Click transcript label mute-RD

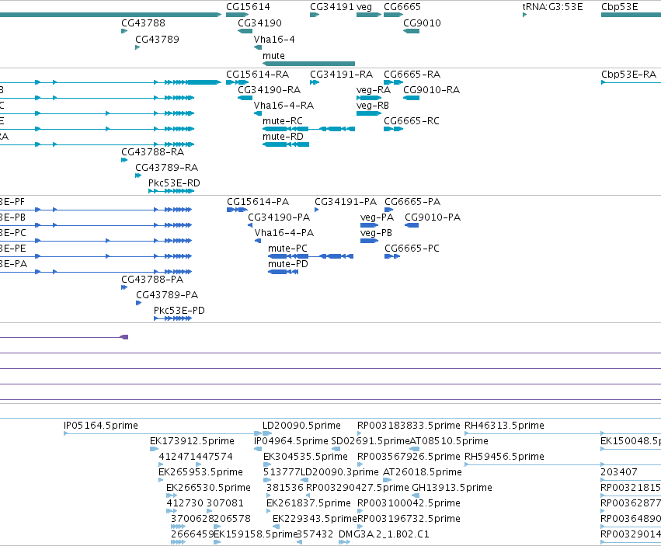pos(283,137)
